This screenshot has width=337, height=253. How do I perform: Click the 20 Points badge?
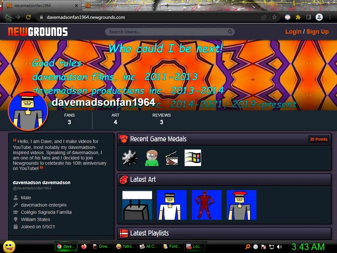click(319, 139)
